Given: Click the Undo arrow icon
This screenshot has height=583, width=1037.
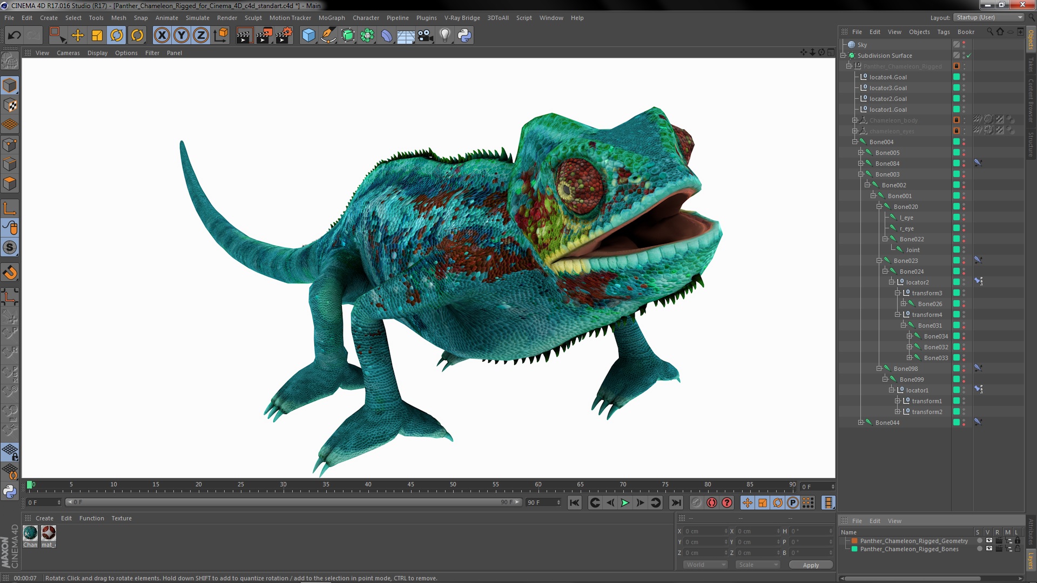Looking at the screenshot, I should point(14,36).
